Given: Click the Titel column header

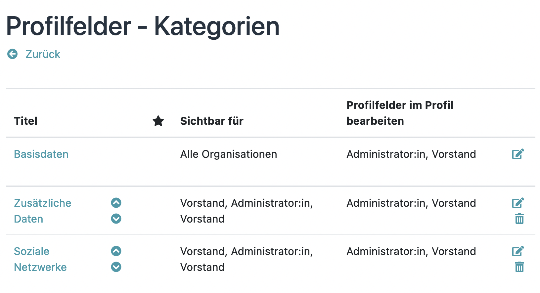Looking at the screenshot, I should (x=25, y=121).
